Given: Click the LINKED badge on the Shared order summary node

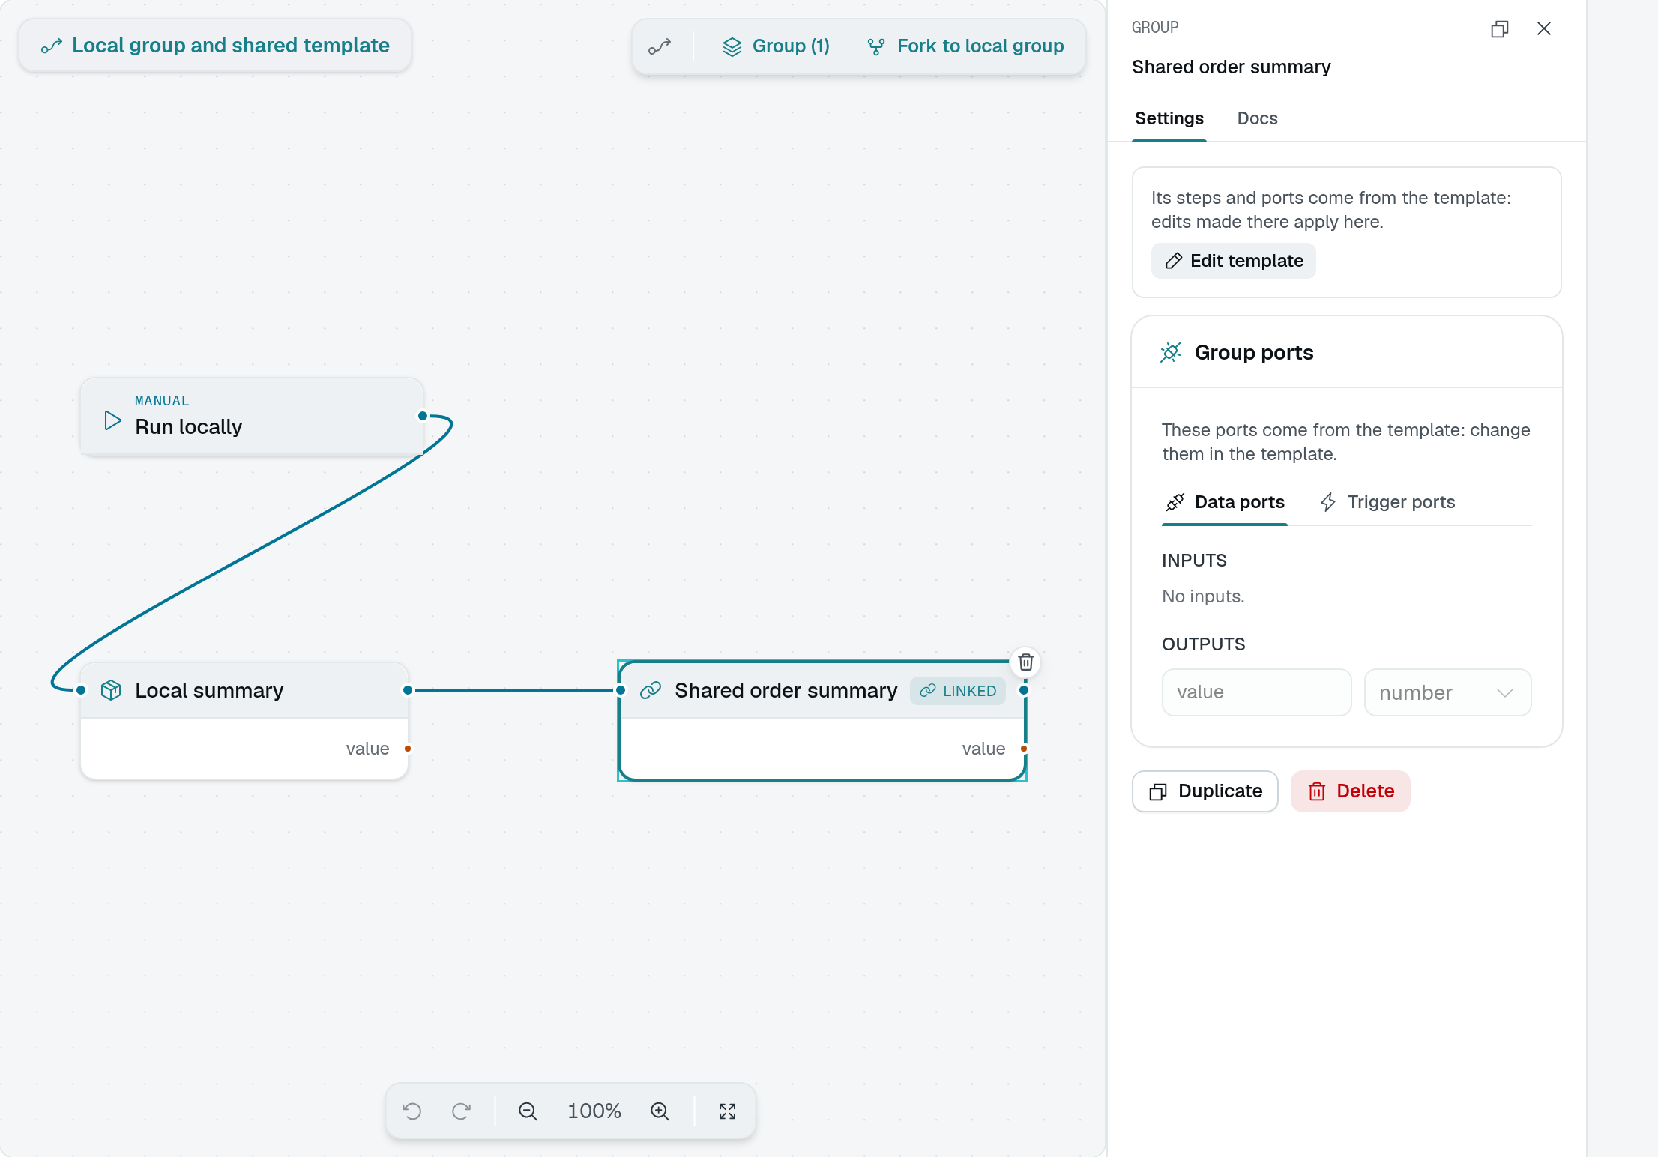Looking at the screenshot, I should [x=958, y=691].
